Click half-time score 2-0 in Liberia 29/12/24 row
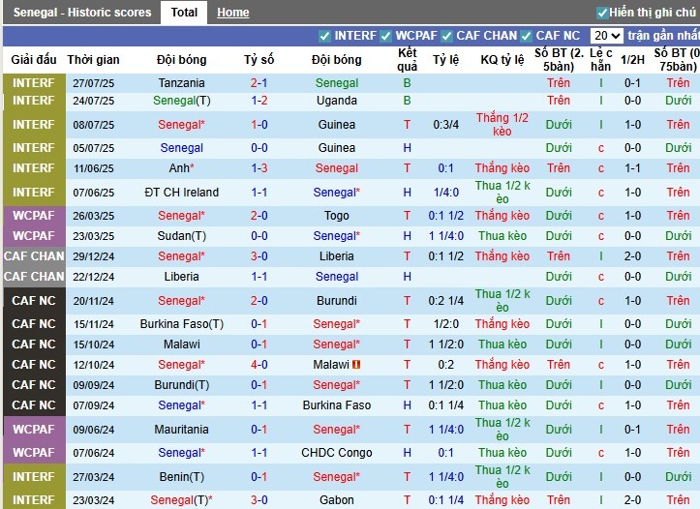Image resolution: width=700 pixels, height=509 pixels. [x=632, y=256]
